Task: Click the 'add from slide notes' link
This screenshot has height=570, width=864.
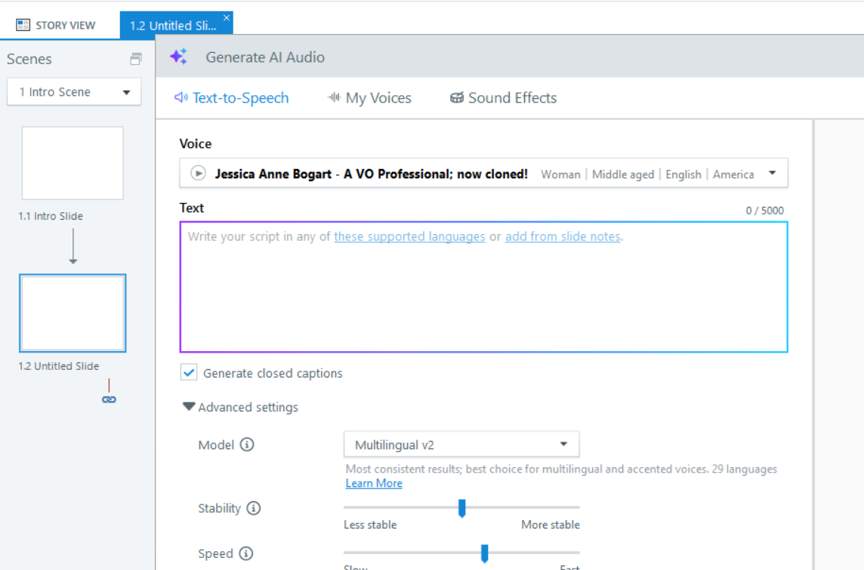Action: 563,236
